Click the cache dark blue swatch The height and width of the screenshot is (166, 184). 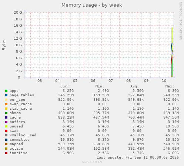coord(6,117)
